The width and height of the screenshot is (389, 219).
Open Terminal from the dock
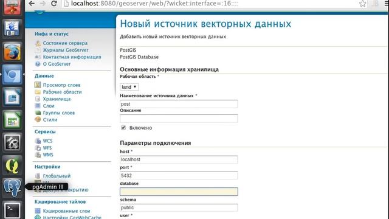[x=12, y=210]
